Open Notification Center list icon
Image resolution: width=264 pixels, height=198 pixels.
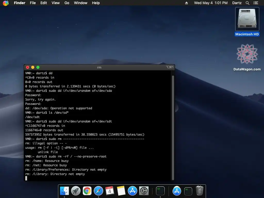[x=256, y=3]
